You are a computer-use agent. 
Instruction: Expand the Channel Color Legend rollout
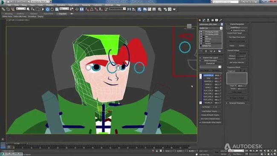[210, 58]
